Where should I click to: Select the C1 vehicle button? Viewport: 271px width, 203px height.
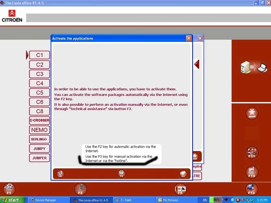click(x=39, y=55)
